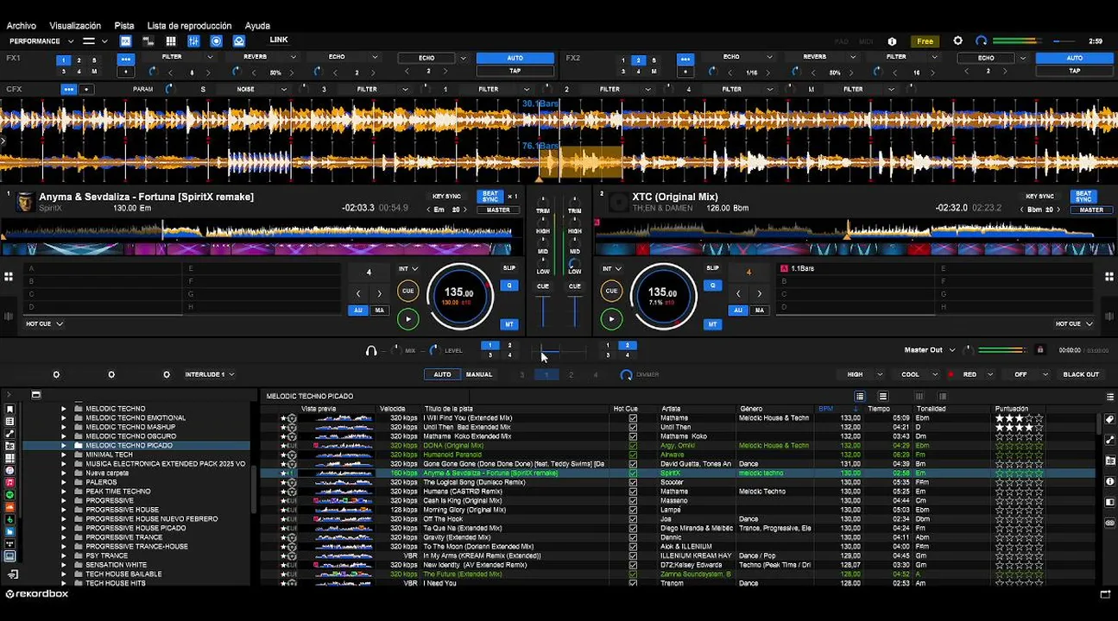Toggle the sampler/sequencer panel icon
Screen dimensions: 1118x621
(148, 41)
